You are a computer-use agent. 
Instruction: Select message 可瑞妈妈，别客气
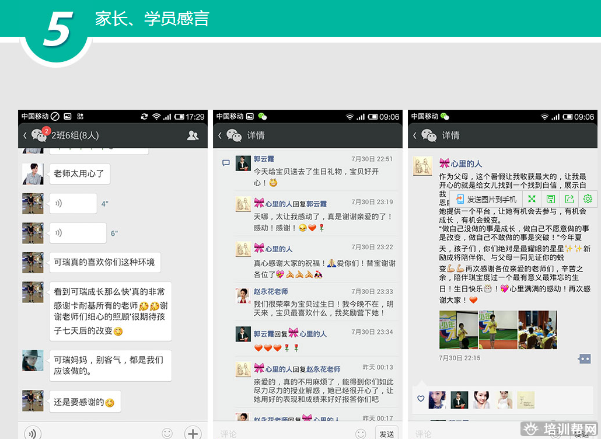click(110, 365)
